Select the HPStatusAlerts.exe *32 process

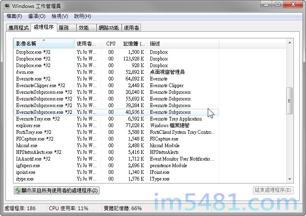(116, 152)
